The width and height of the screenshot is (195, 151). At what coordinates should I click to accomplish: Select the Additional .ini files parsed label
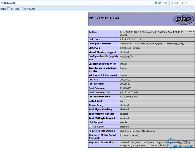(103, 75)
